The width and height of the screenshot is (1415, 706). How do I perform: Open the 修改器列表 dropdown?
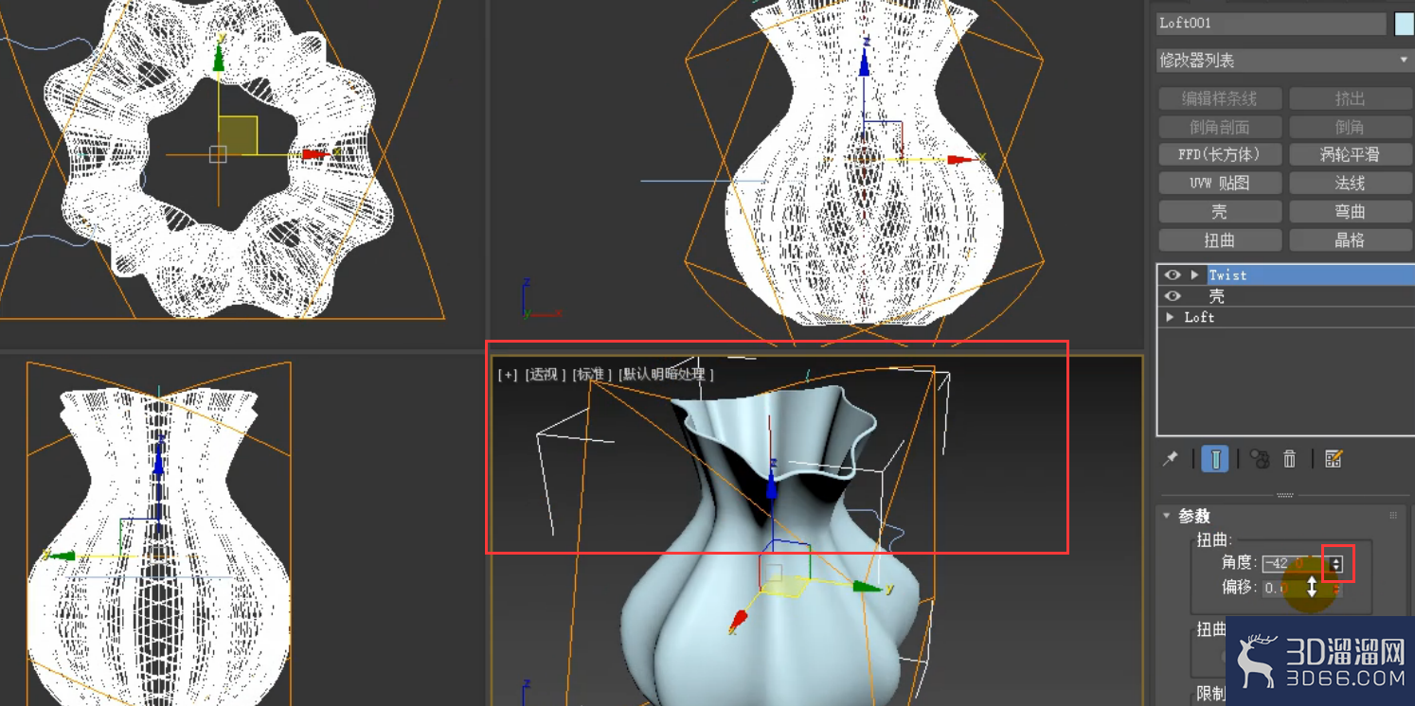(1285, 61)
